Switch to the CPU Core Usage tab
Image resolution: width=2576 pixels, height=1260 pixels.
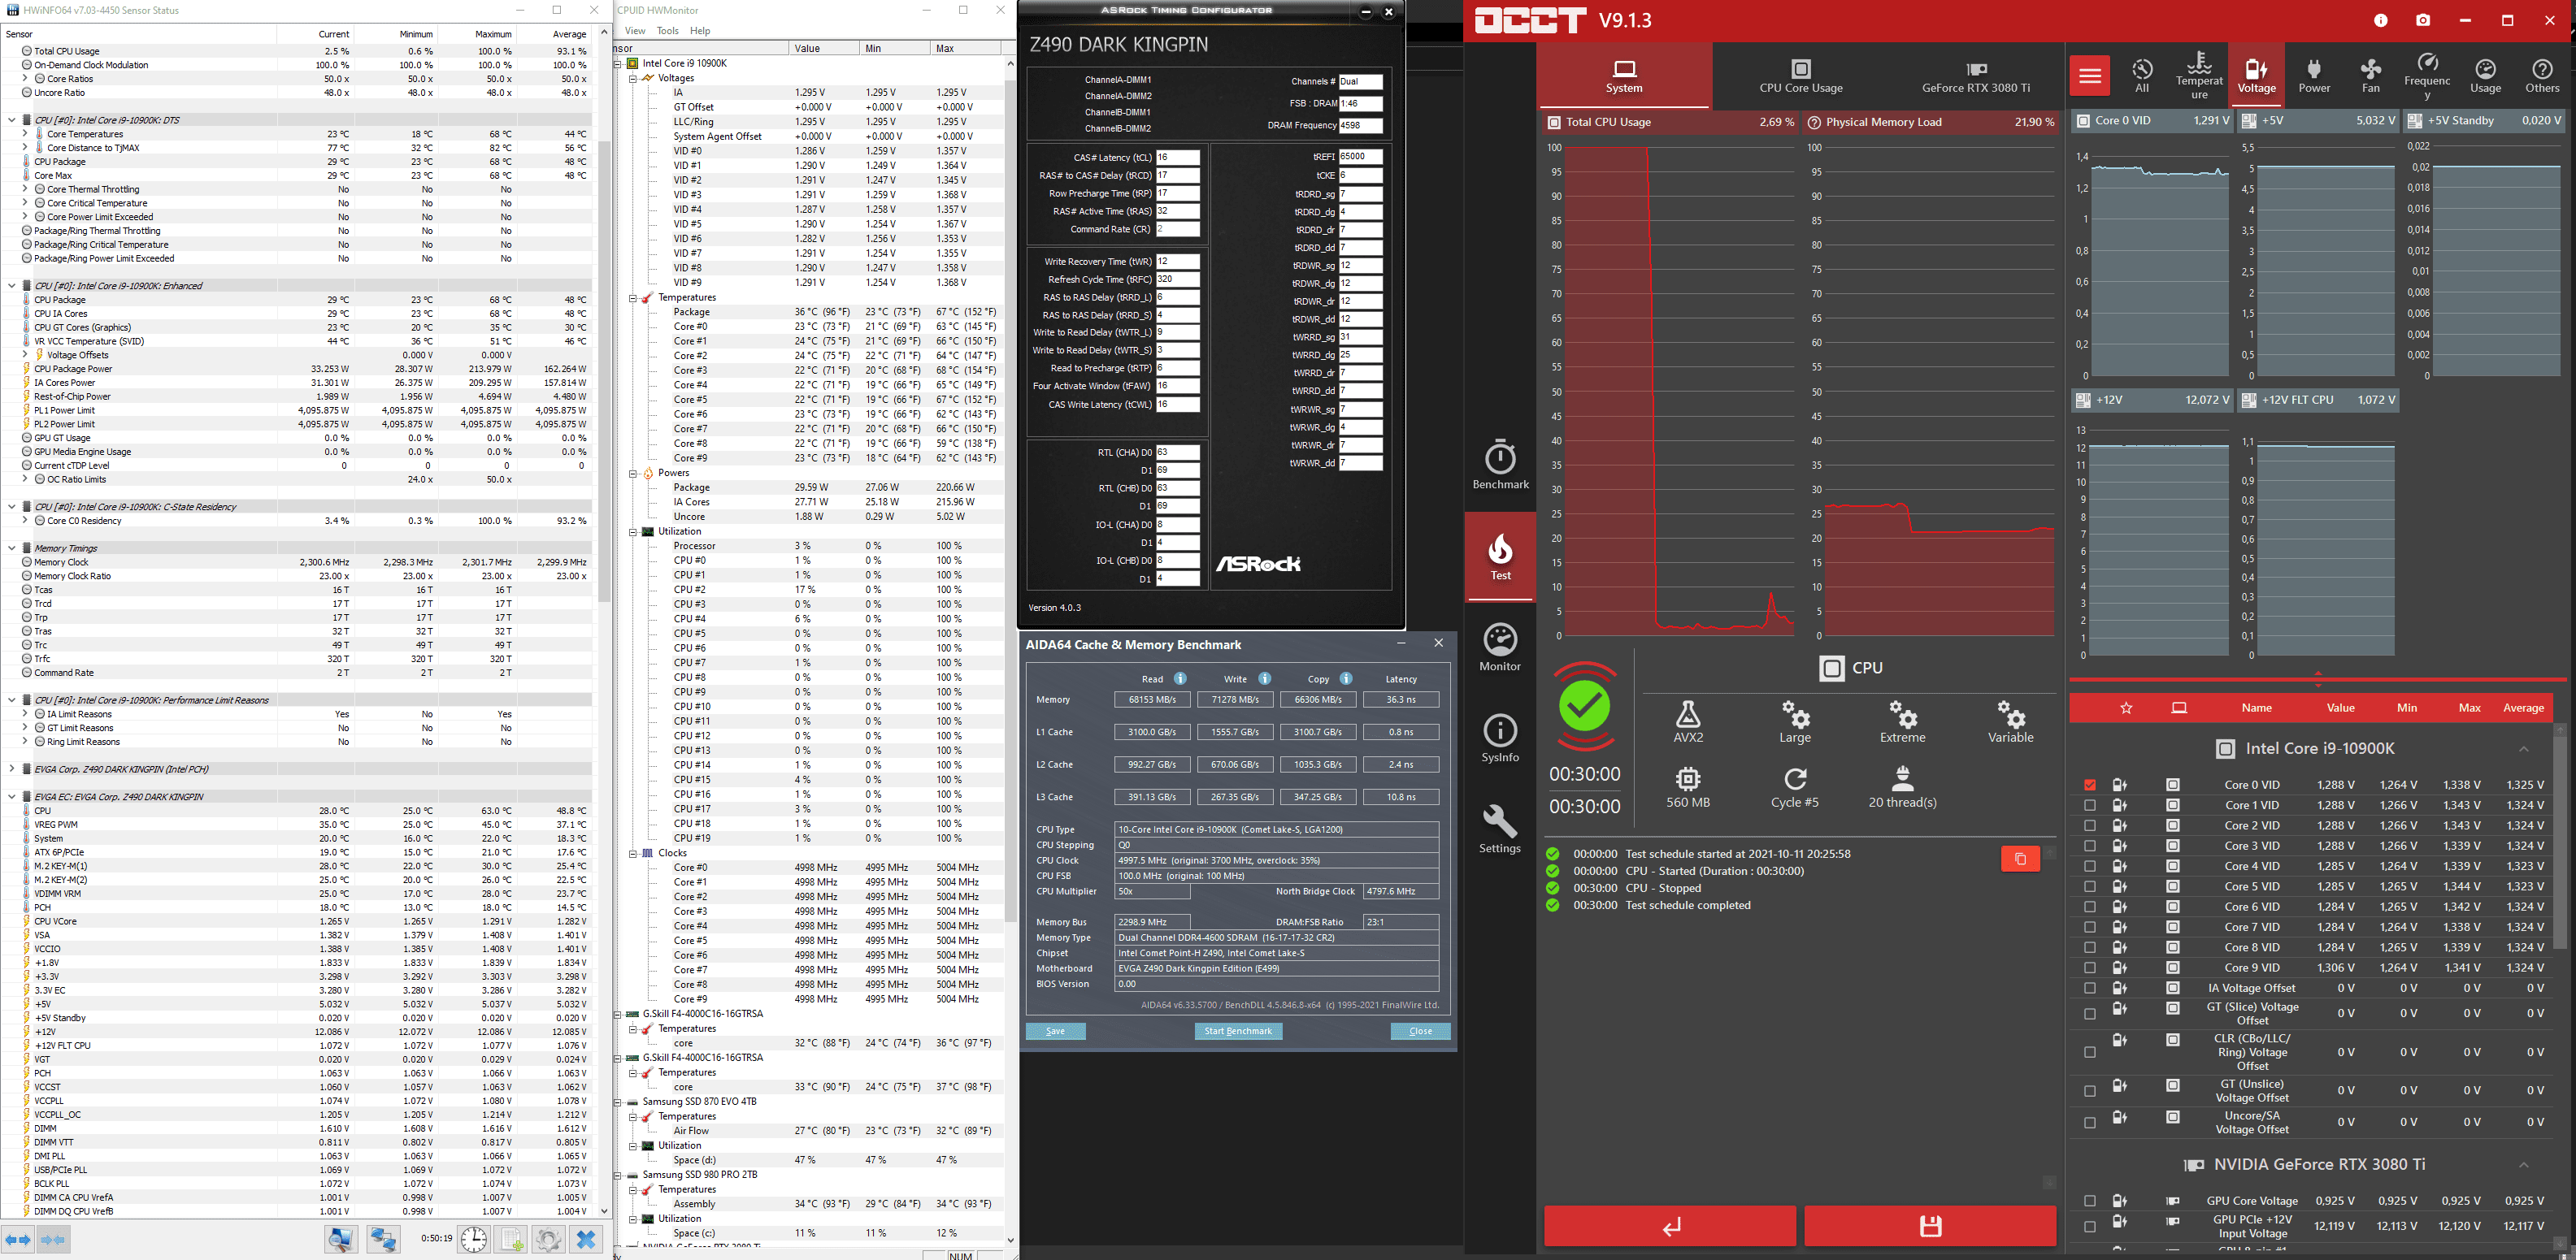[x=1800, y=76]
